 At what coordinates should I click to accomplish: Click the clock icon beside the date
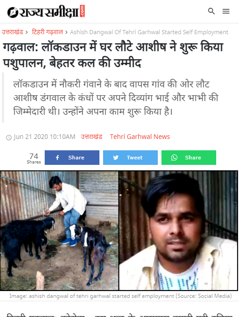(9, 138)
